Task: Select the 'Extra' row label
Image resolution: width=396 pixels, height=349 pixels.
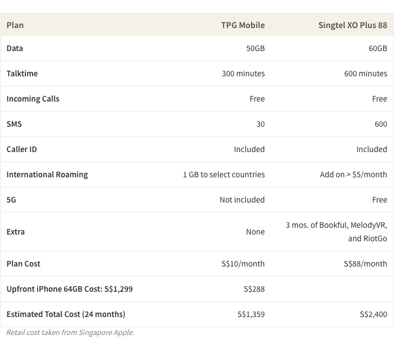Action: [16, 232]
